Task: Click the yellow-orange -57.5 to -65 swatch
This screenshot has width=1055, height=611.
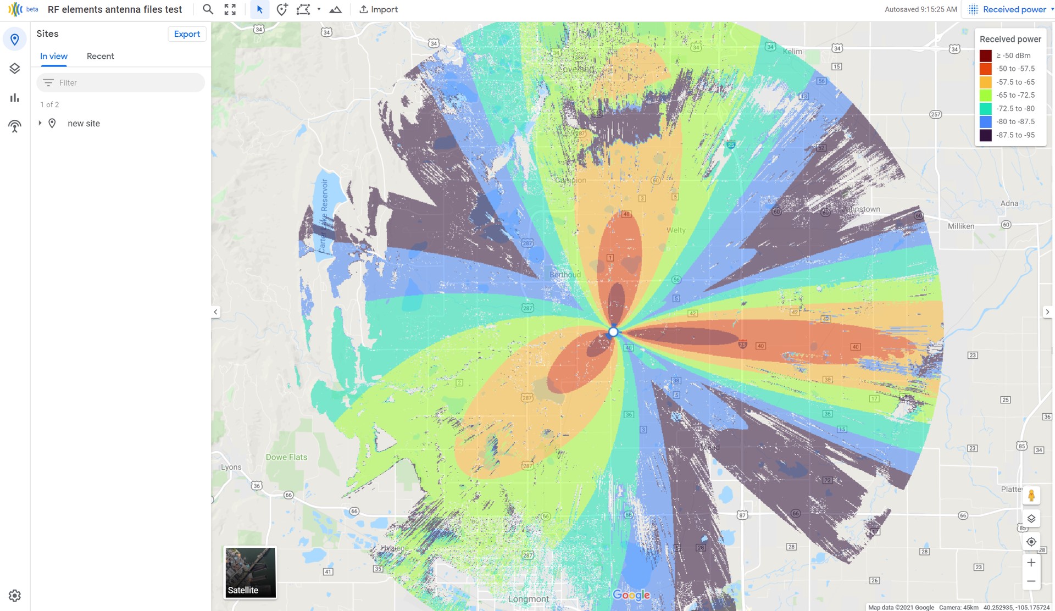Action: 986,82
